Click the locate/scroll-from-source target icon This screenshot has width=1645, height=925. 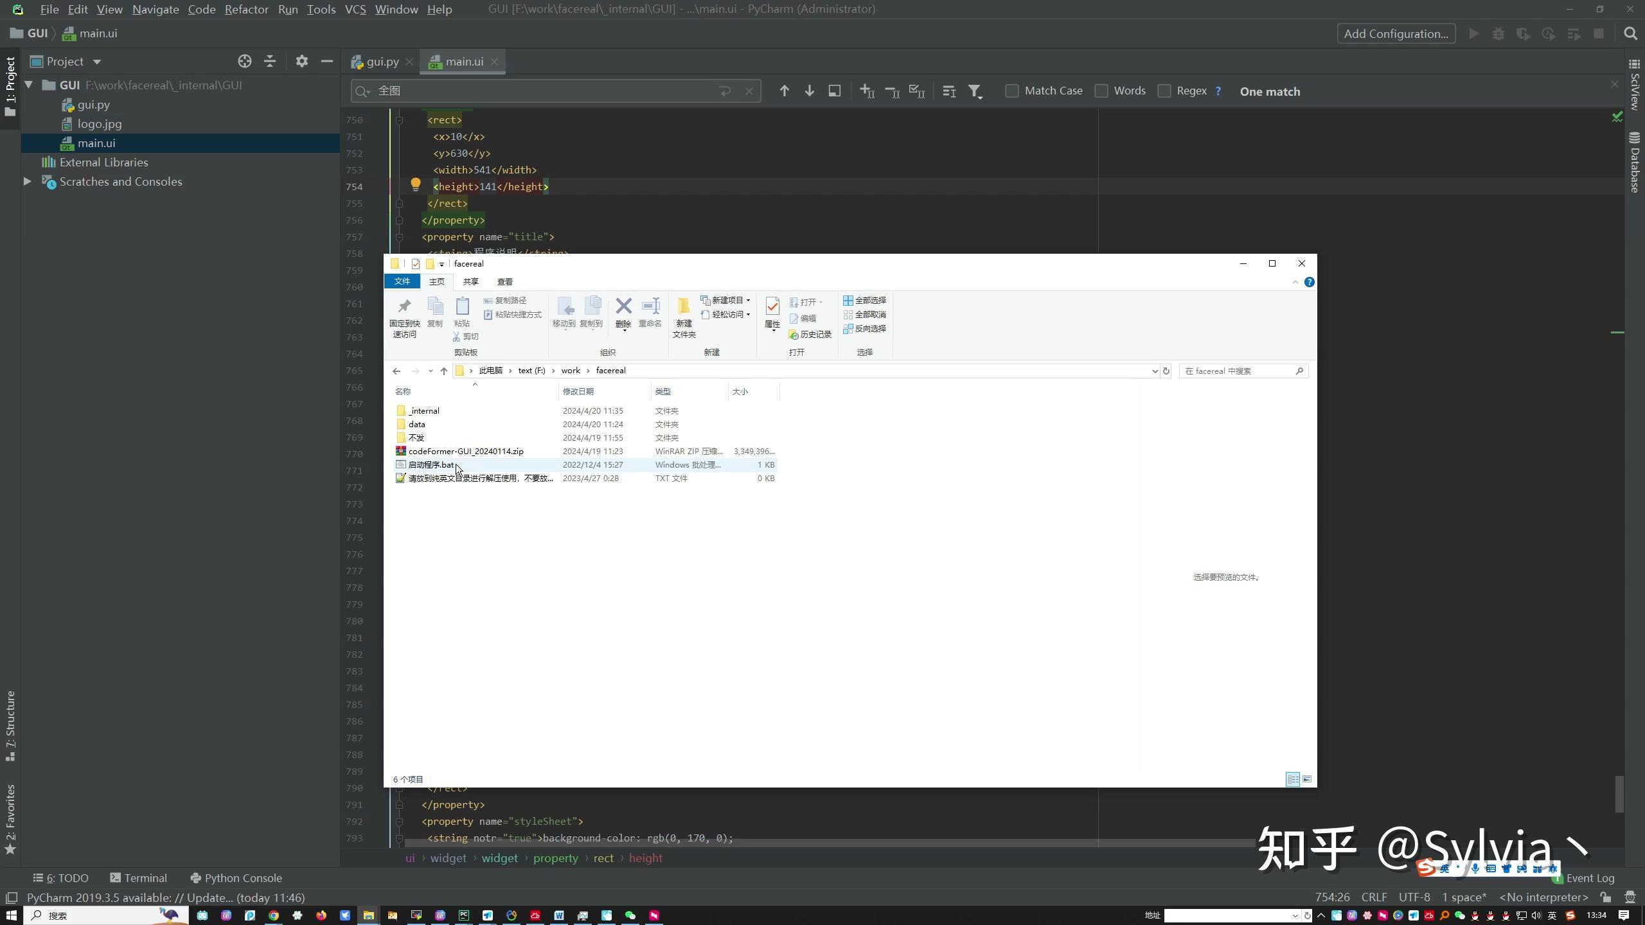click(x=244, y=62)
